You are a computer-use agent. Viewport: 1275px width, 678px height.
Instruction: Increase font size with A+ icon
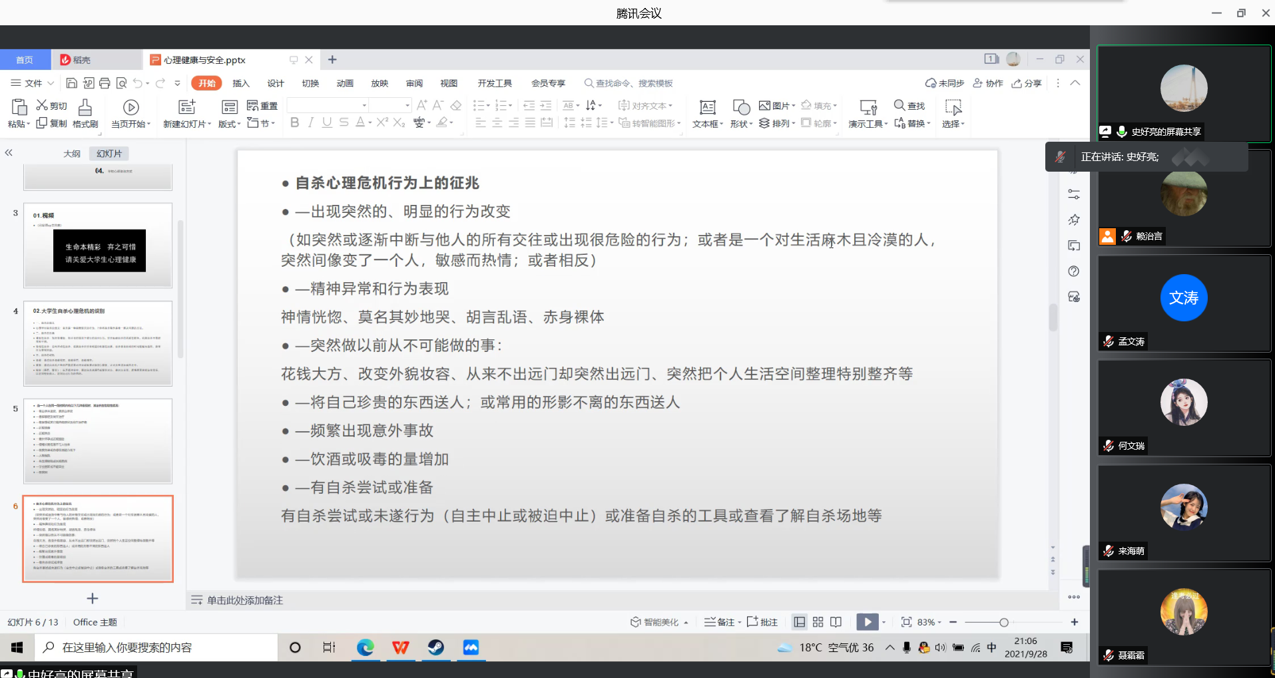[x=422, y=105]
